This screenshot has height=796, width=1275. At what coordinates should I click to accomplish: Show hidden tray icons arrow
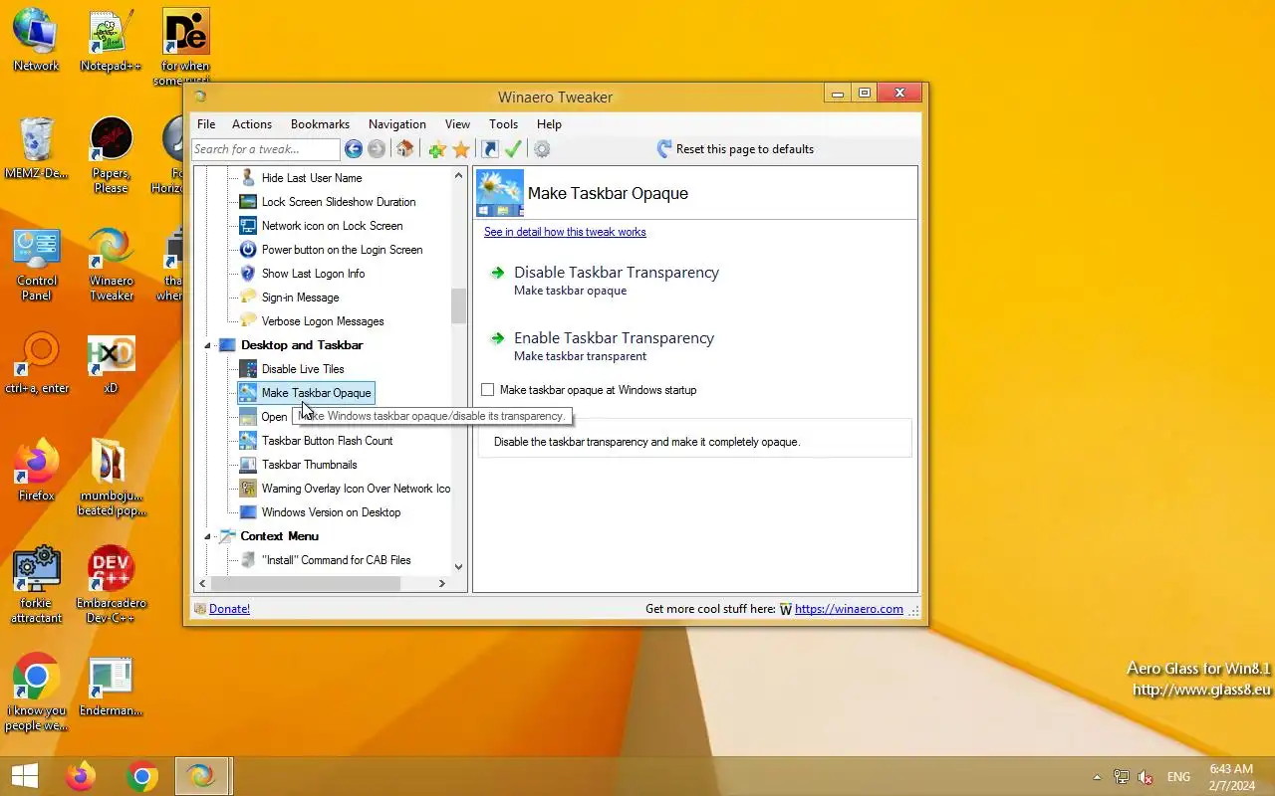[x=1097, y=777]
